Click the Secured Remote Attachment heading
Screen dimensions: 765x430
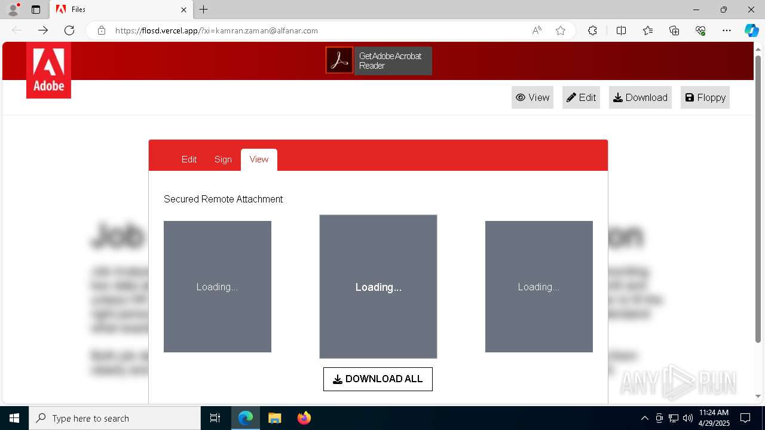(x=224, y=199)
